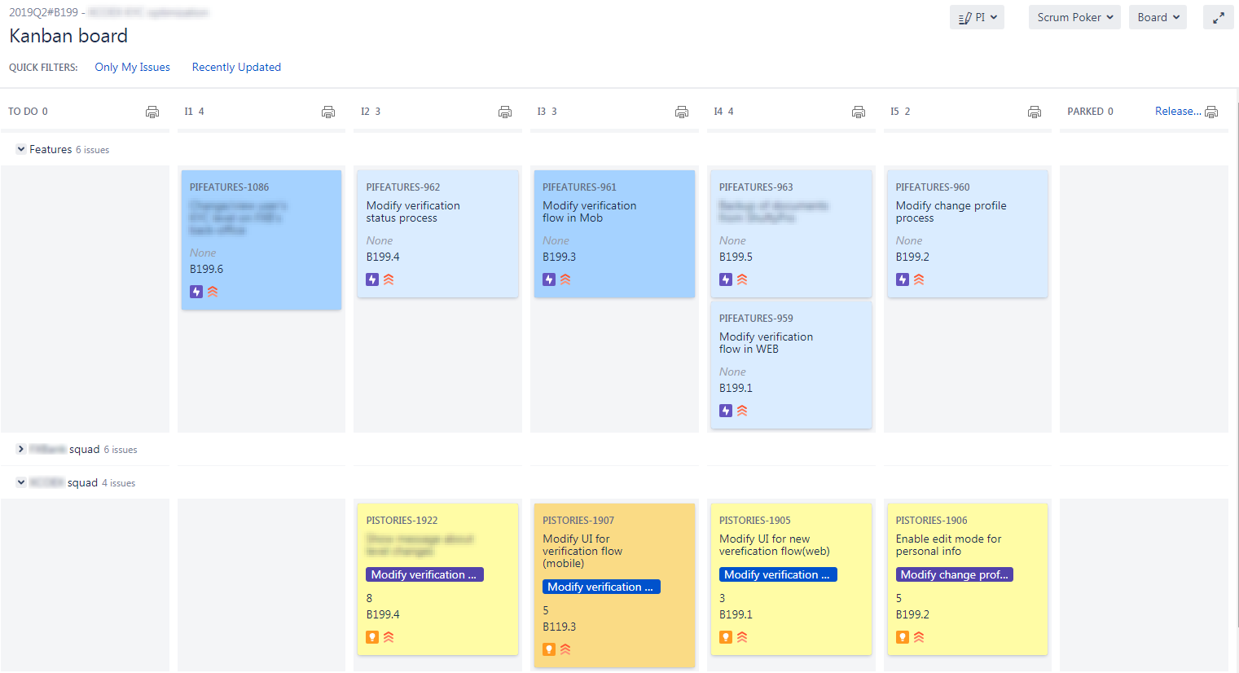Click the print icon in I5 column header
1239x673 pixels.
click(x=1035, y=112)
